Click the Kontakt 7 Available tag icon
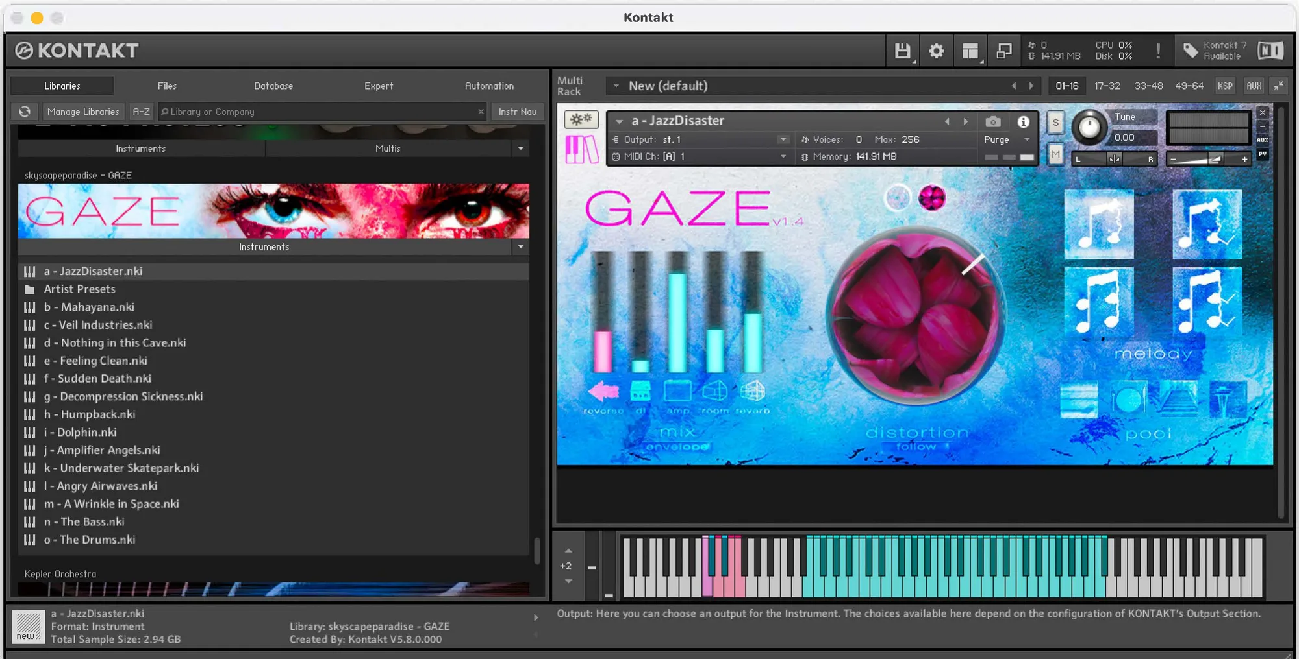Image resolution: width=1299 pixels, height=659 pixels. tap(1190, 51)
